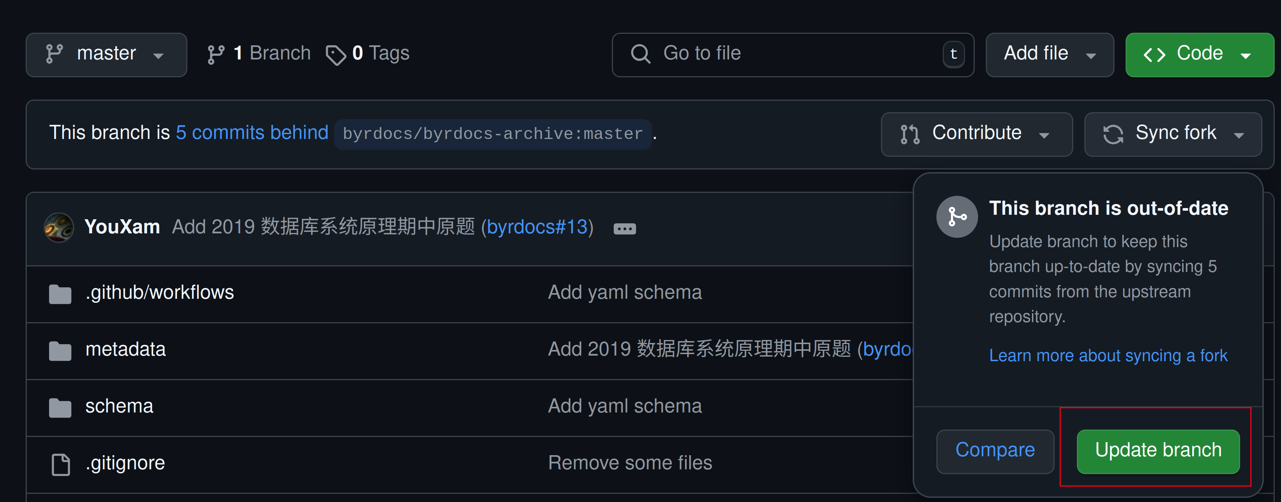Click the .gitignore file icon
The height and width of the screenshot is (502, 1281).
point(61,464)
